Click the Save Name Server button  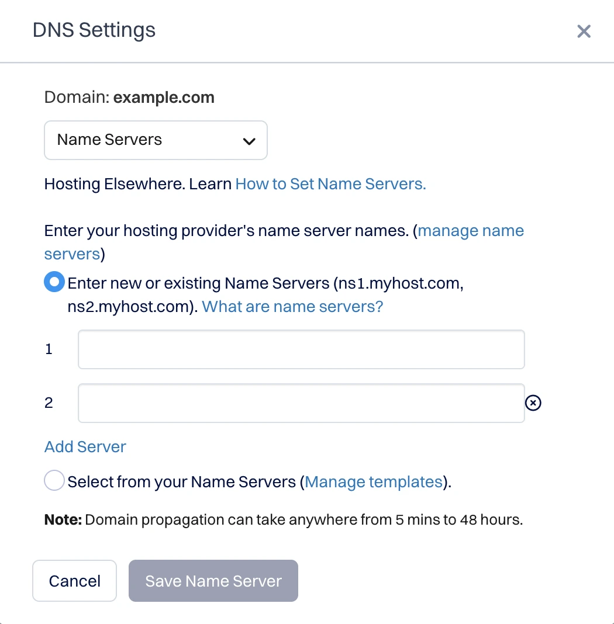(213, 581)
